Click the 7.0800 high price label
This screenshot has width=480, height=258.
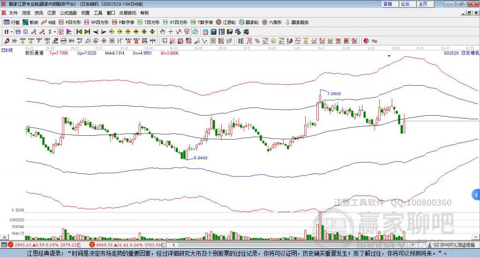[334, 94]
